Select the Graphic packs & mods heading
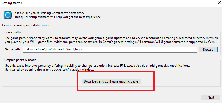Viewport: 222px width, 103px height. click(20, 60)
